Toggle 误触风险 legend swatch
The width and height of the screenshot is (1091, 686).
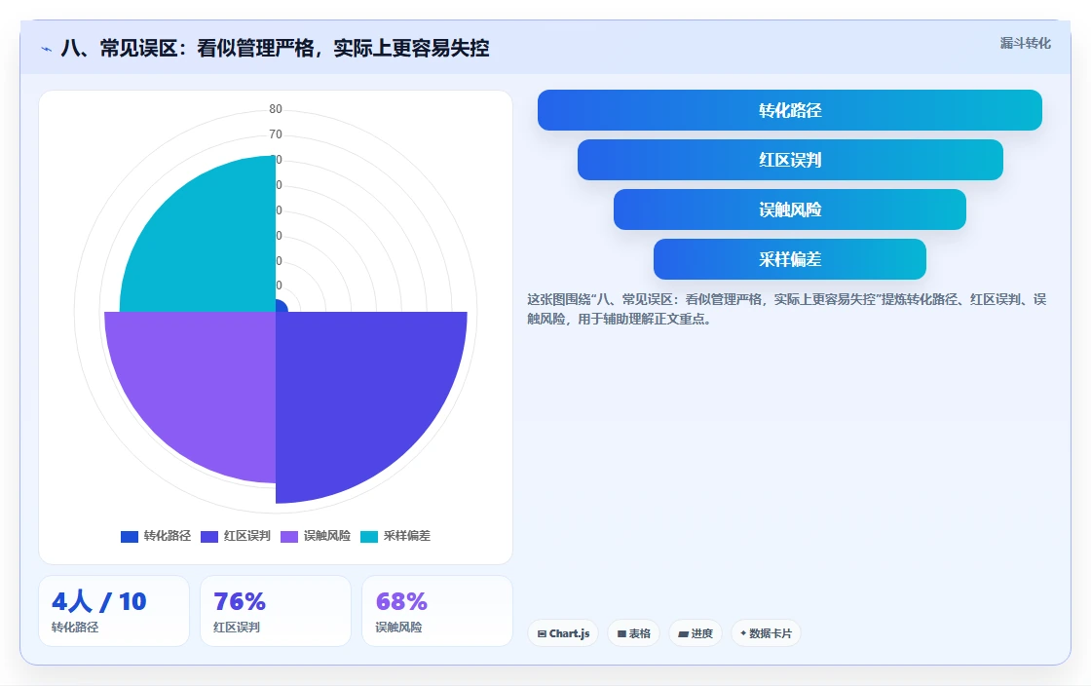(289, 536)
